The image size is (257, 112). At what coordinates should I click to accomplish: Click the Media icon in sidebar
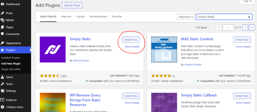pos(2,20)
